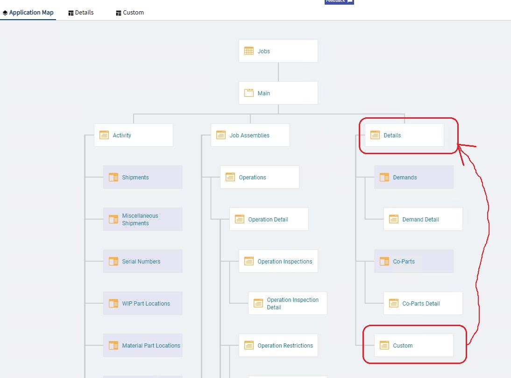The height and width of the screenshot is (378, 511).
Task: Click the page icon in Demand Detail node
Action: pyautogui.click(x=394, y=219)
